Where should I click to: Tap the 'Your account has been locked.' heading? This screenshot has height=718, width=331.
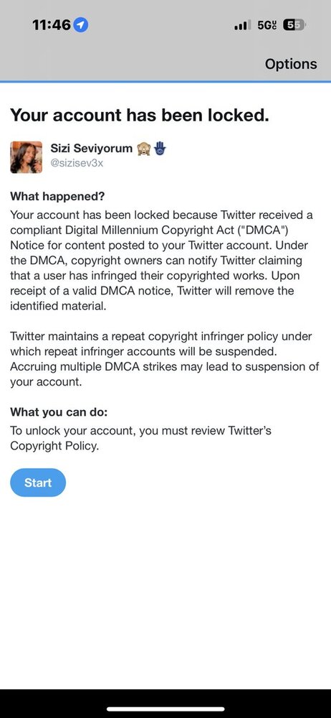[140, 114]
